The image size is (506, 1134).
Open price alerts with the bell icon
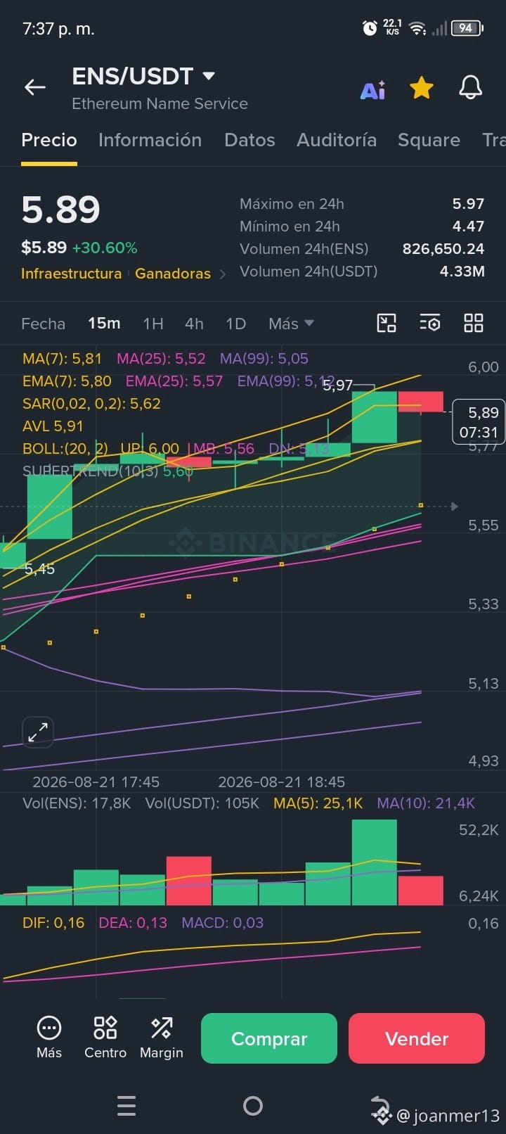click(470, 88)
